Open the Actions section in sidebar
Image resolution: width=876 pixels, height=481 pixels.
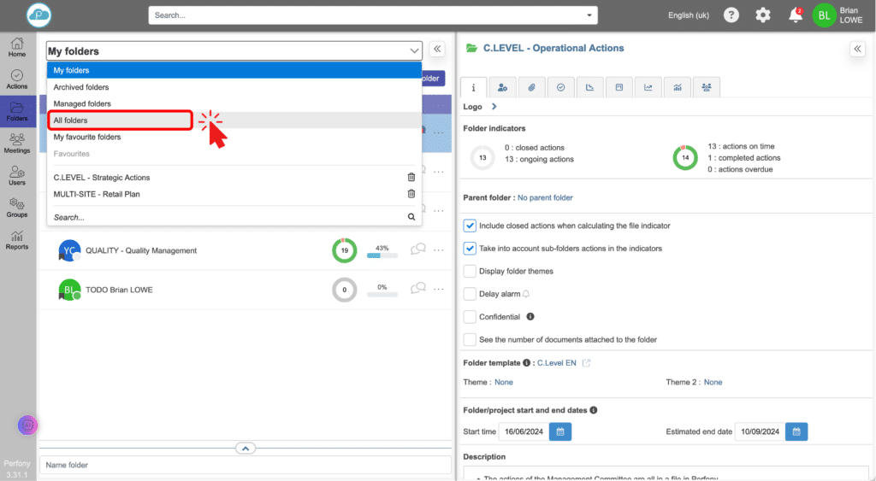(x=17, y=79)
